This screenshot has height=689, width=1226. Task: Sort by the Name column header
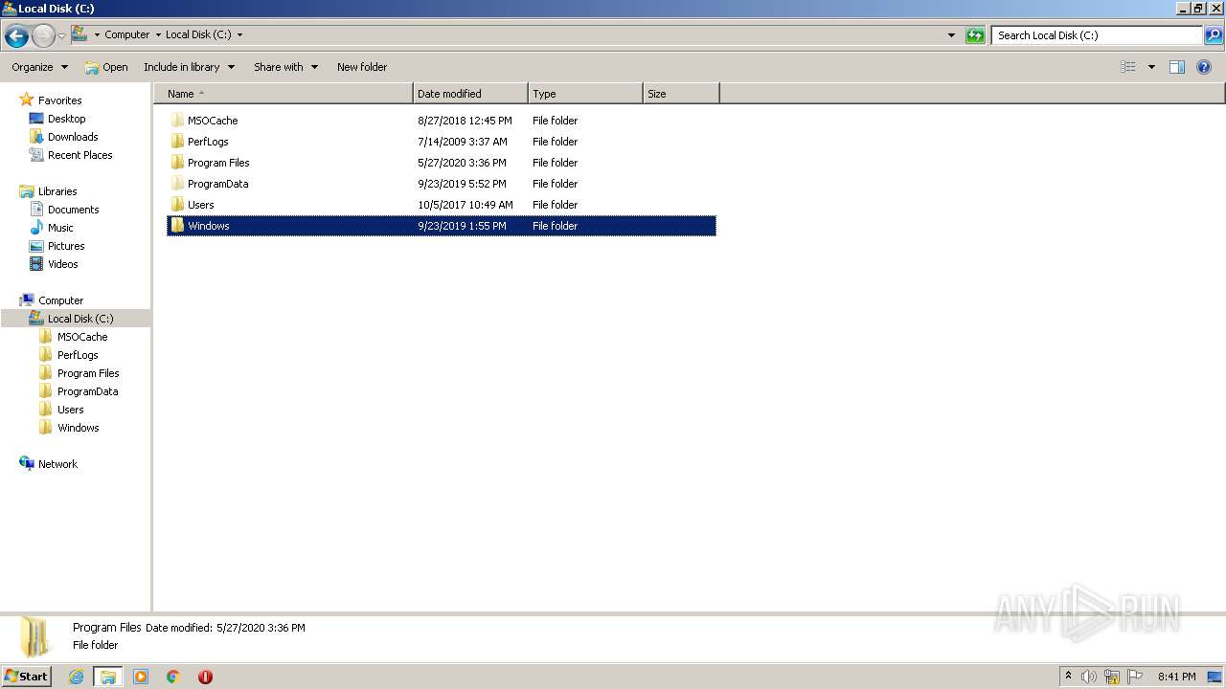[x=284, y=94]
